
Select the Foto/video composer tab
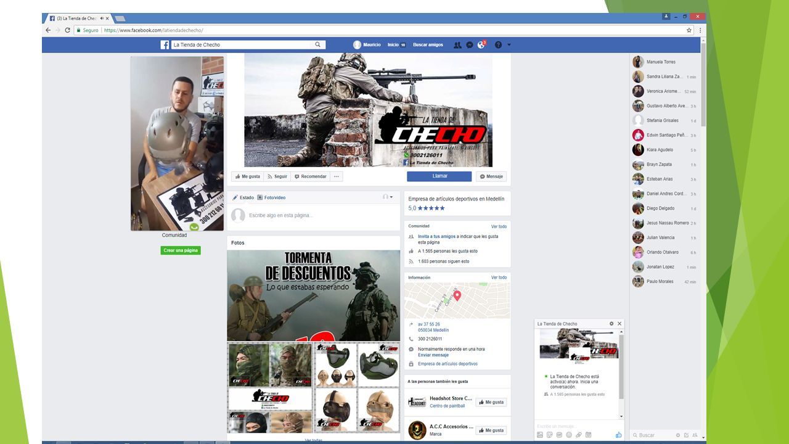(271, 197)
